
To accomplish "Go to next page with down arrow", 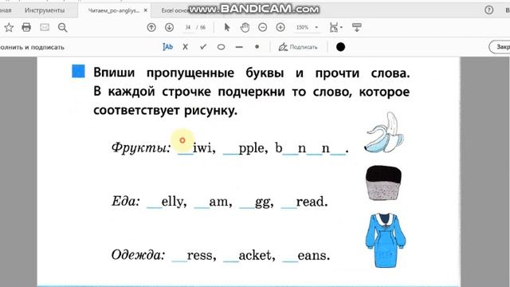I will (169, 28).
